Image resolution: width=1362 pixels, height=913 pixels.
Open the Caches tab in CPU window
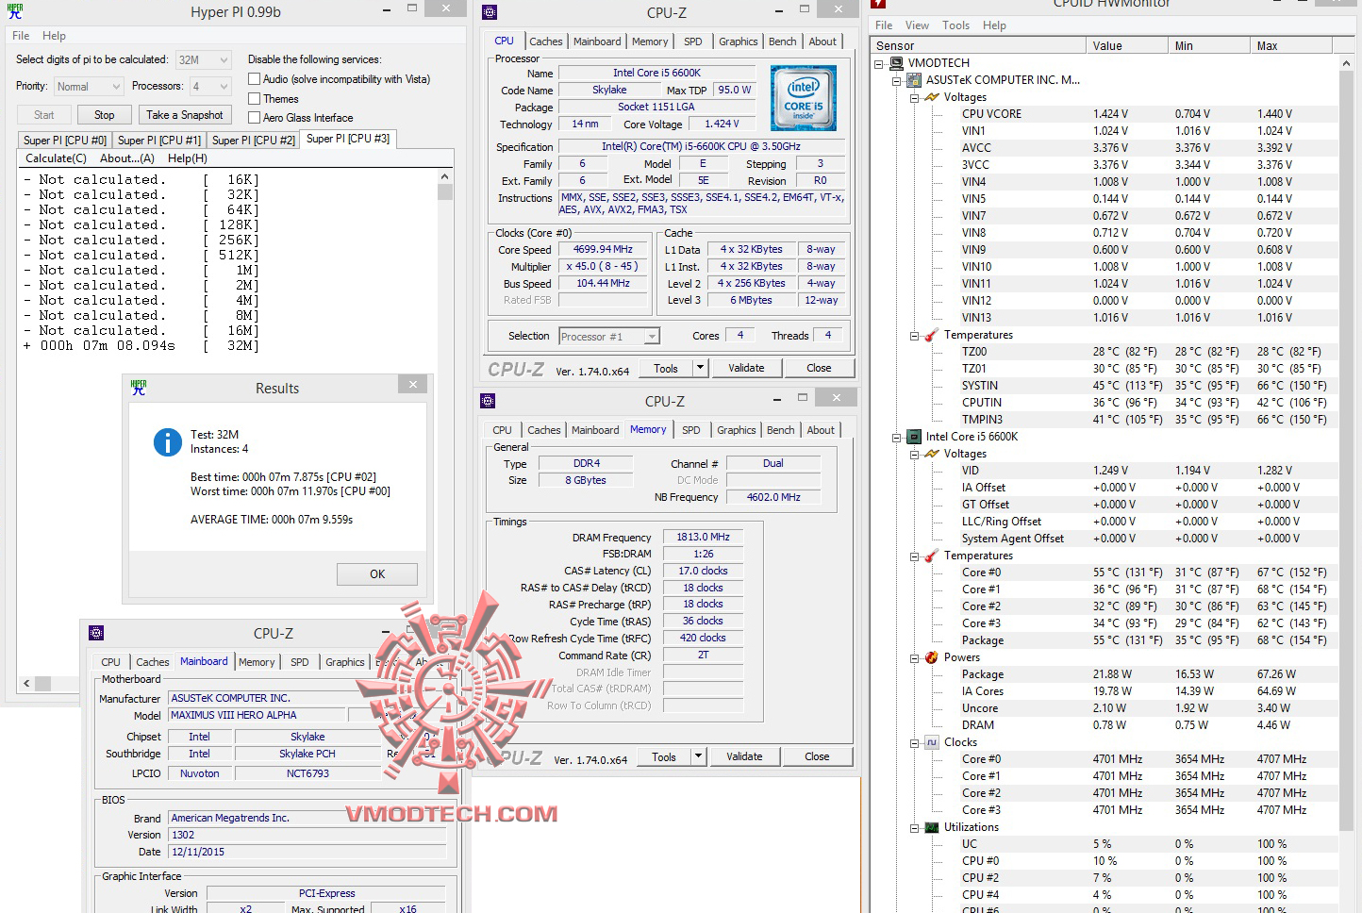[x=545, y=41]
